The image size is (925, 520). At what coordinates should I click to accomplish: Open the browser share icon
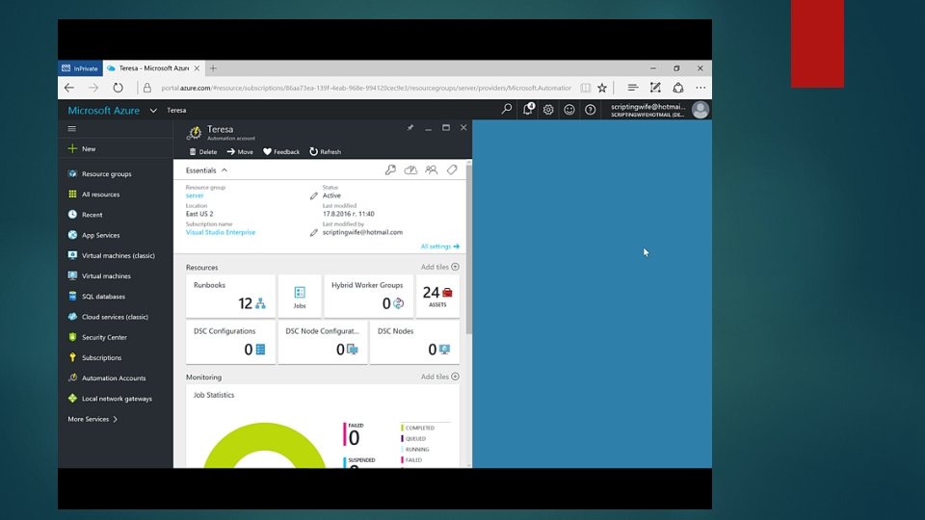[677, 88]
